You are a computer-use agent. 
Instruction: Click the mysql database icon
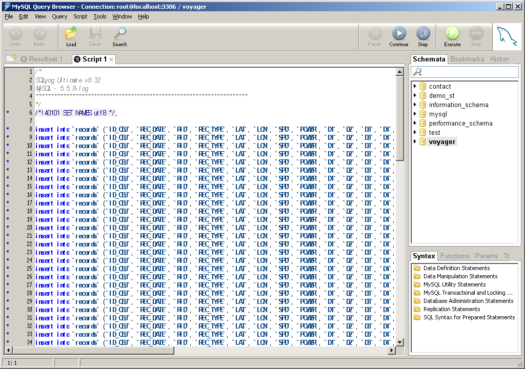click(x=422, y=114)
